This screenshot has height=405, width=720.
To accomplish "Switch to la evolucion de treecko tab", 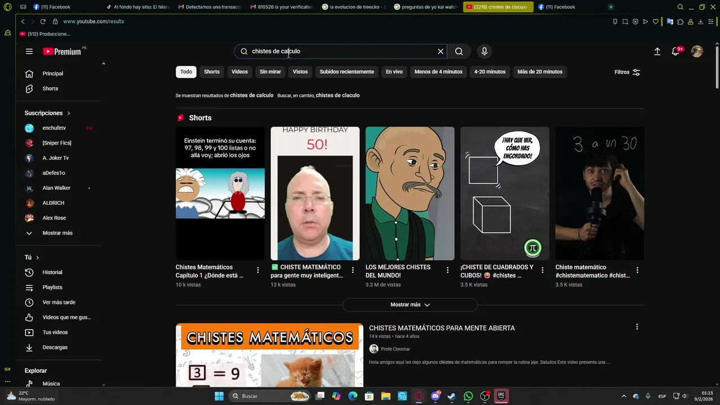I will [x=353, y=7].
